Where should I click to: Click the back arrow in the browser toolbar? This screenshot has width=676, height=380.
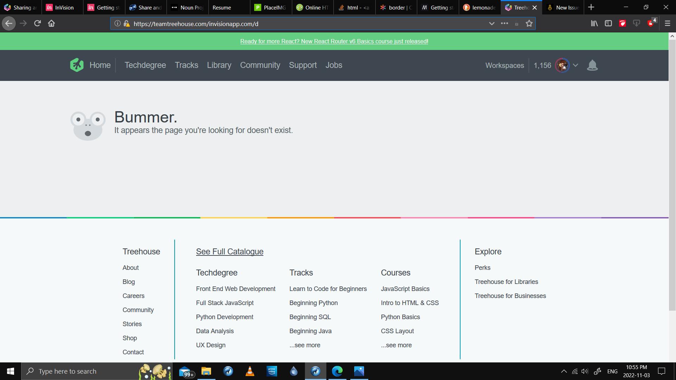click(x=8, y=23)
